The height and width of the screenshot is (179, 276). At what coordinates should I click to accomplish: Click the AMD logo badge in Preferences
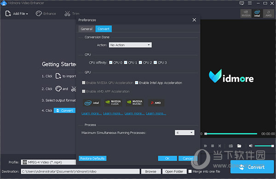156,103
